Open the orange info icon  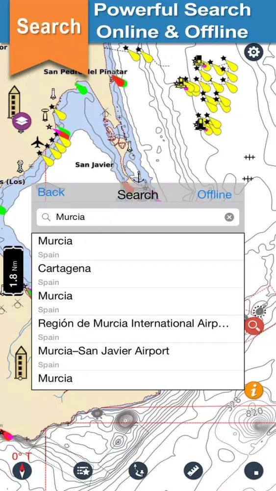pyautogui.click(x=254, y=390)
